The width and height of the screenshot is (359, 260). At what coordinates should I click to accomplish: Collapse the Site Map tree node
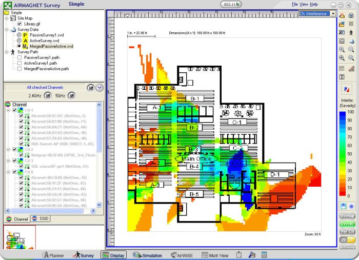[x=7, y=18]
